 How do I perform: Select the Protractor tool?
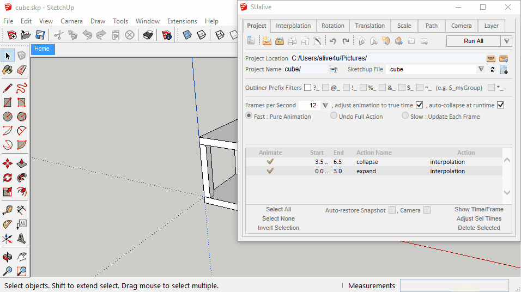(x=8, y=224)
